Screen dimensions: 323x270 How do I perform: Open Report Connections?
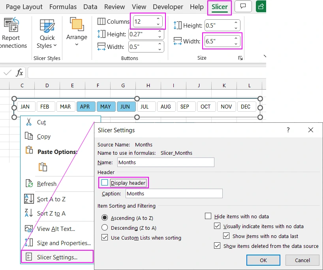coord(11,34)
